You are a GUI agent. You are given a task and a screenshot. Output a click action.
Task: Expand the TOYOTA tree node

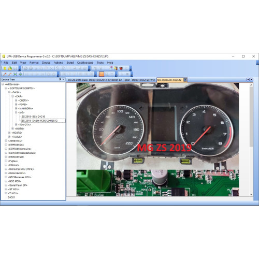[16, 124]
